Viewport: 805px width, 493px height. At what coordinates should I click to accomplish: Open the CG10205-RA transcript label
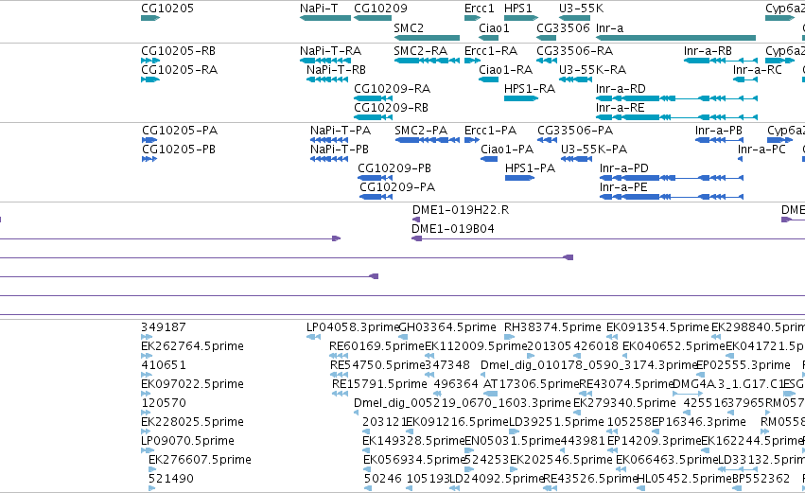click(x=179, y=70)
